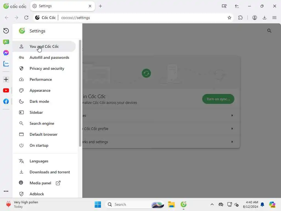Open the sidebar three-dot more options
This screenshot has height=211, width=281.
(6, 191)
